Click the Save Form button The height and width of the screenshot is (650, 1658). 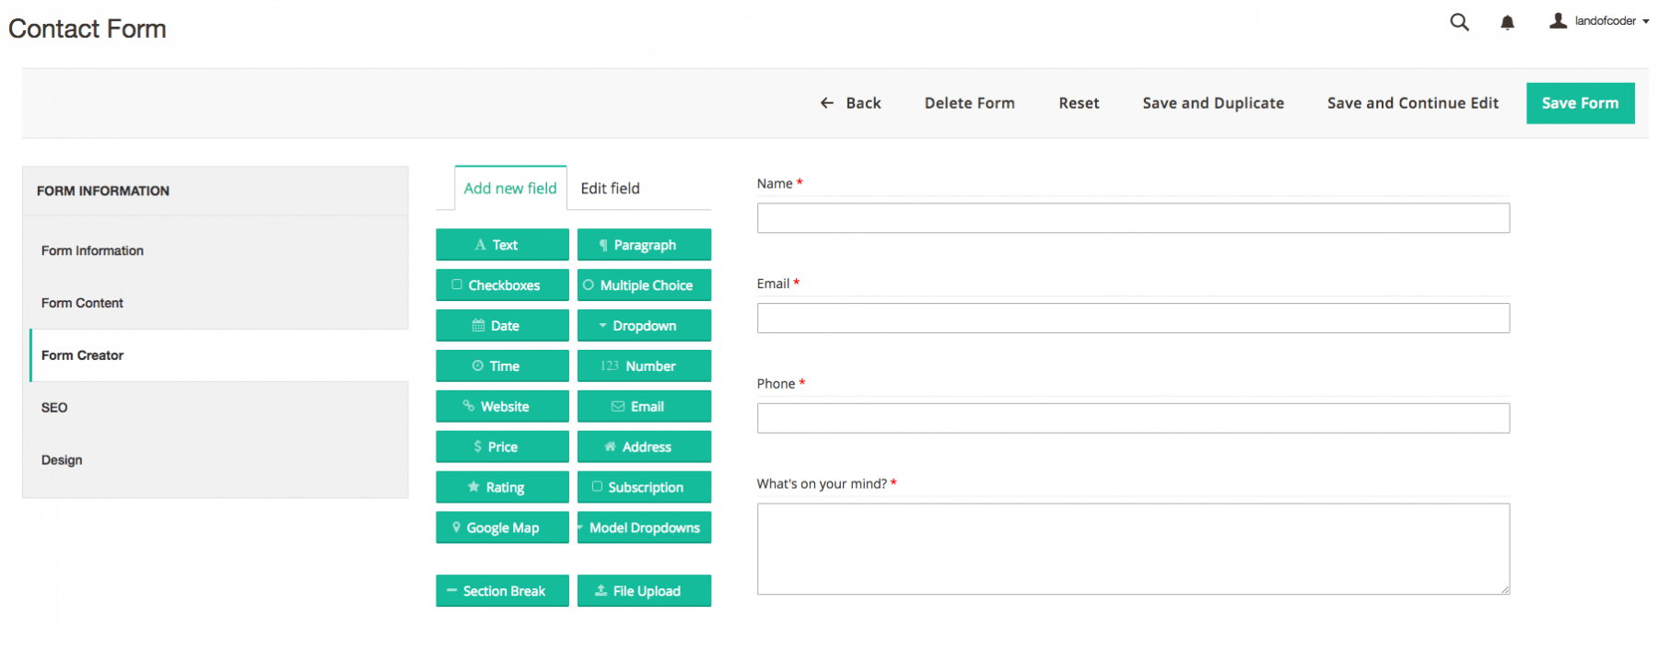coord(1580,103)
